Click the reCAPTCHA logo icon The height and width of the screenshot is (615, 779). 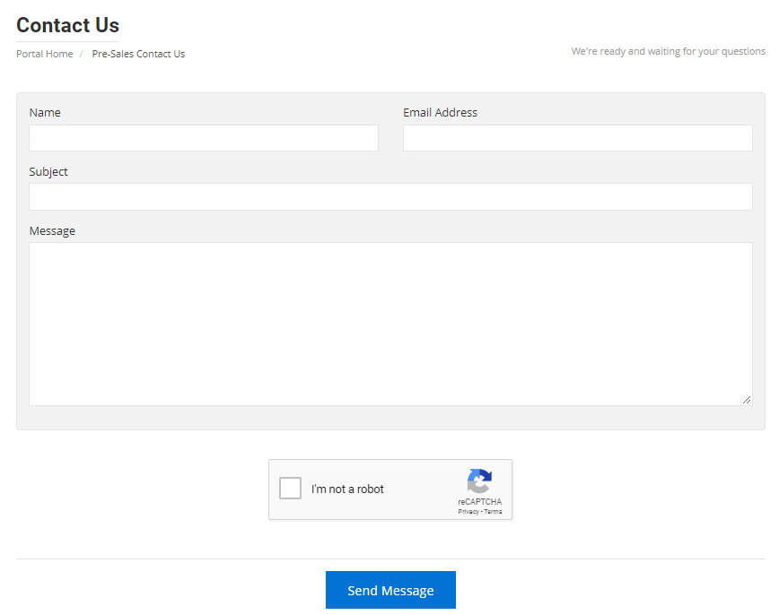(479, 481)
